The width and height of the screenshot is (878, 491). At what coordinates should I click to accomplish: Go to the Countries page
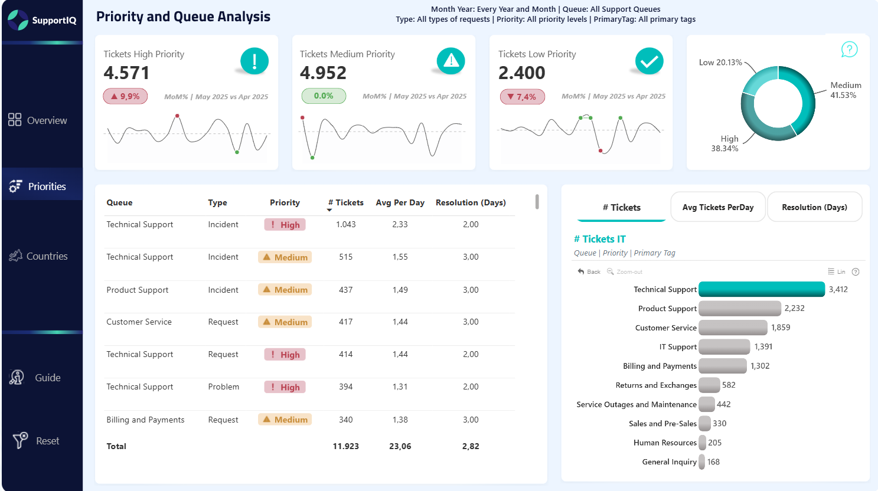38,256
